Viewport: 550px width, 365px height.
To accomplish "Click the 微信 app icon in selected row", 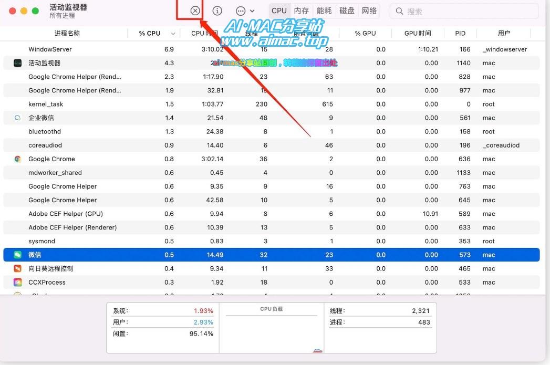I will (17, 255).
